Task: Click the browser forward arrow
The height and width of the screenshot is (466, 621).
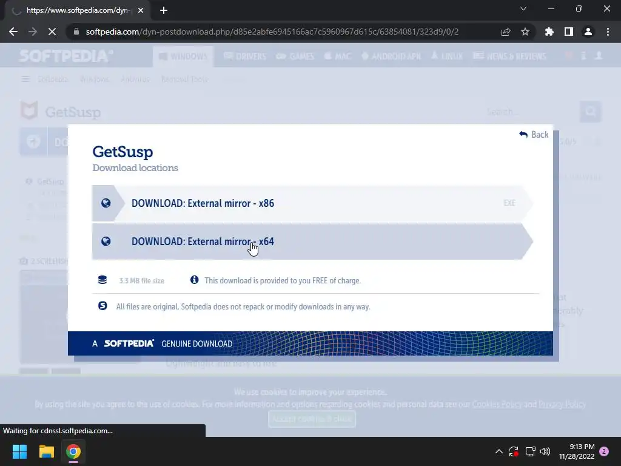Action: [33, 32]
